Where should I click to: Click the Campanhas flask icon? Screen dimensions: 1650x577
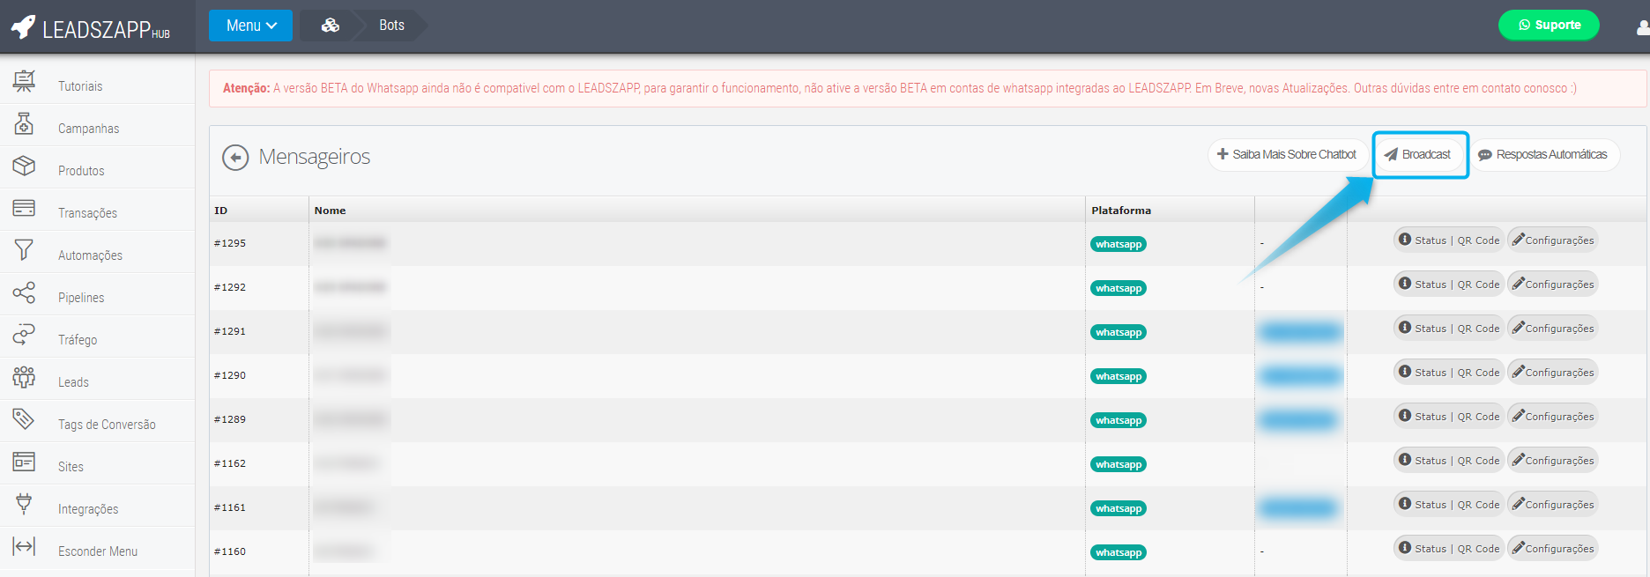[24, 124]
